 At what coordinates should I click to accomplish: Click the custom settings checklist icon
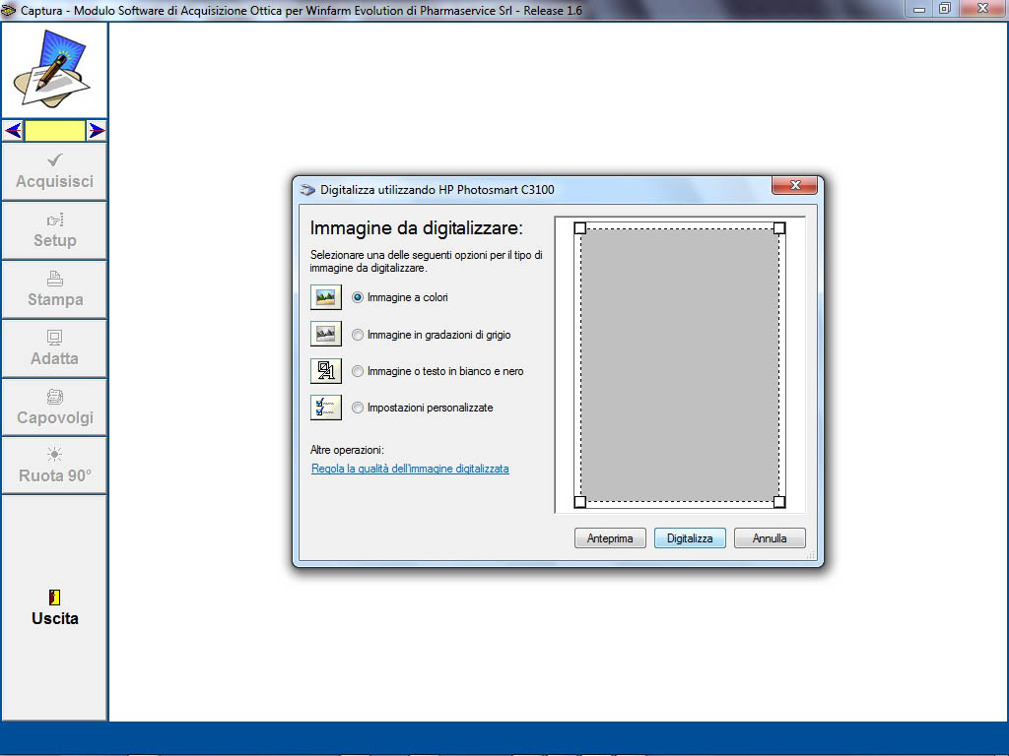coord(325,408)
